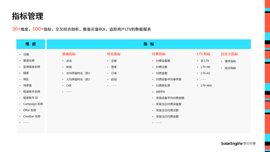Screen dimensions: 270x152
Task: Click the ARPPU metric
Action: pos(161,92)
